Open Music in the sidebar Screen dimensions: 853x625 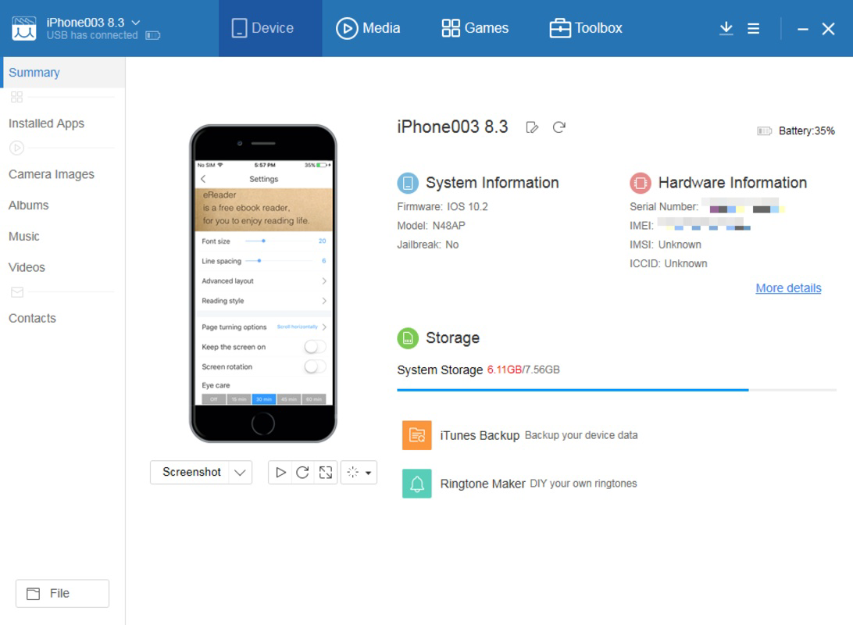24,236
